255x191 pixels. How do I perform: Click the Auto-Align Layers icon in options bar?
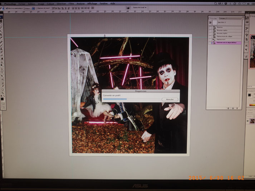click(x=92, y=8)
